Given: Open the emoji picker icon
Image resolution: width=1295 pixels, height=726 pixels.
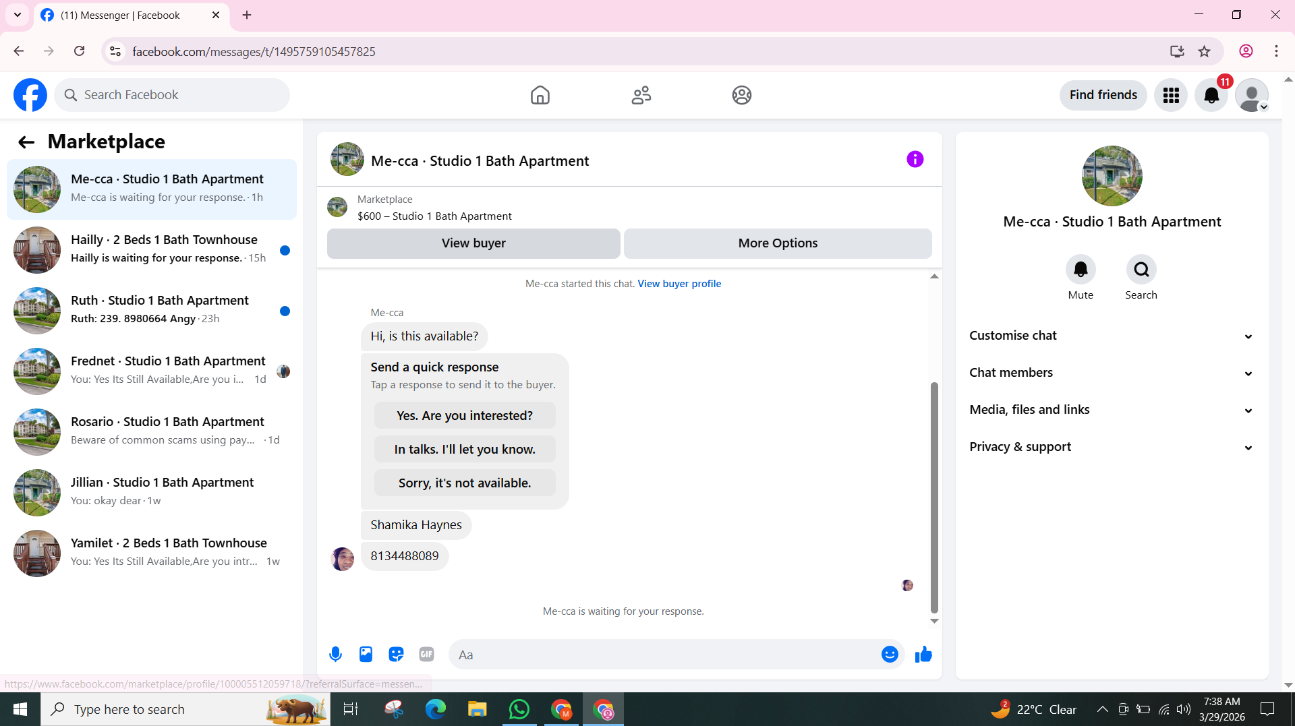Looking at the screenshot, I should click(x=890, y=654).
